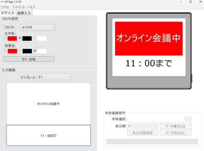Viewport: 204px width, 151px height.
Task: Click the オンライン会議中 text input area
Action: click(x=48, y=104)
